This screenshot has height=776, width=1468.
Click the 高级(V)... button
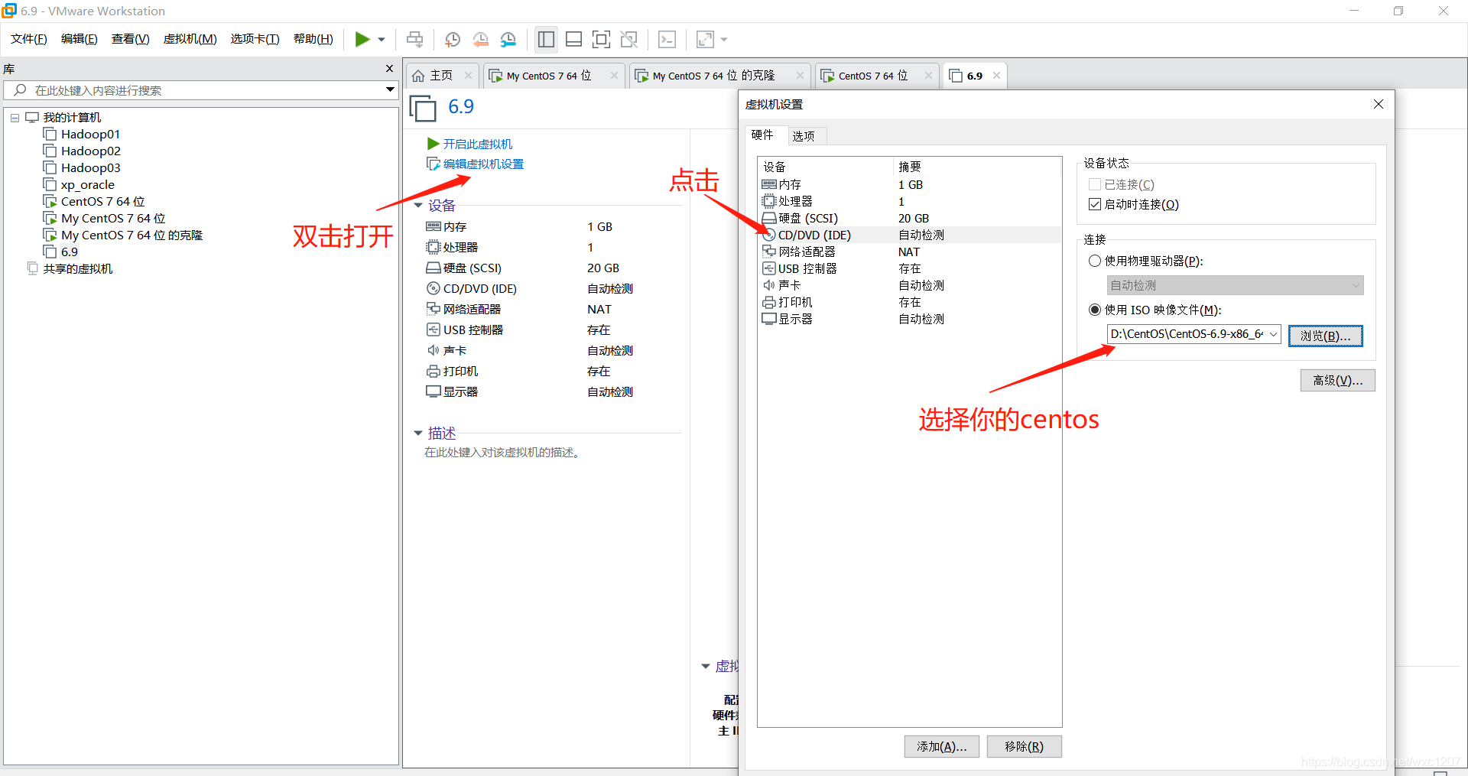[1338, 381]
